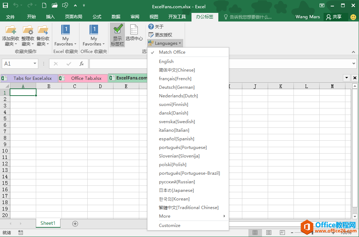Choose 简体中文[Chinese] language
359x237 pixels.
click(188, 70)
